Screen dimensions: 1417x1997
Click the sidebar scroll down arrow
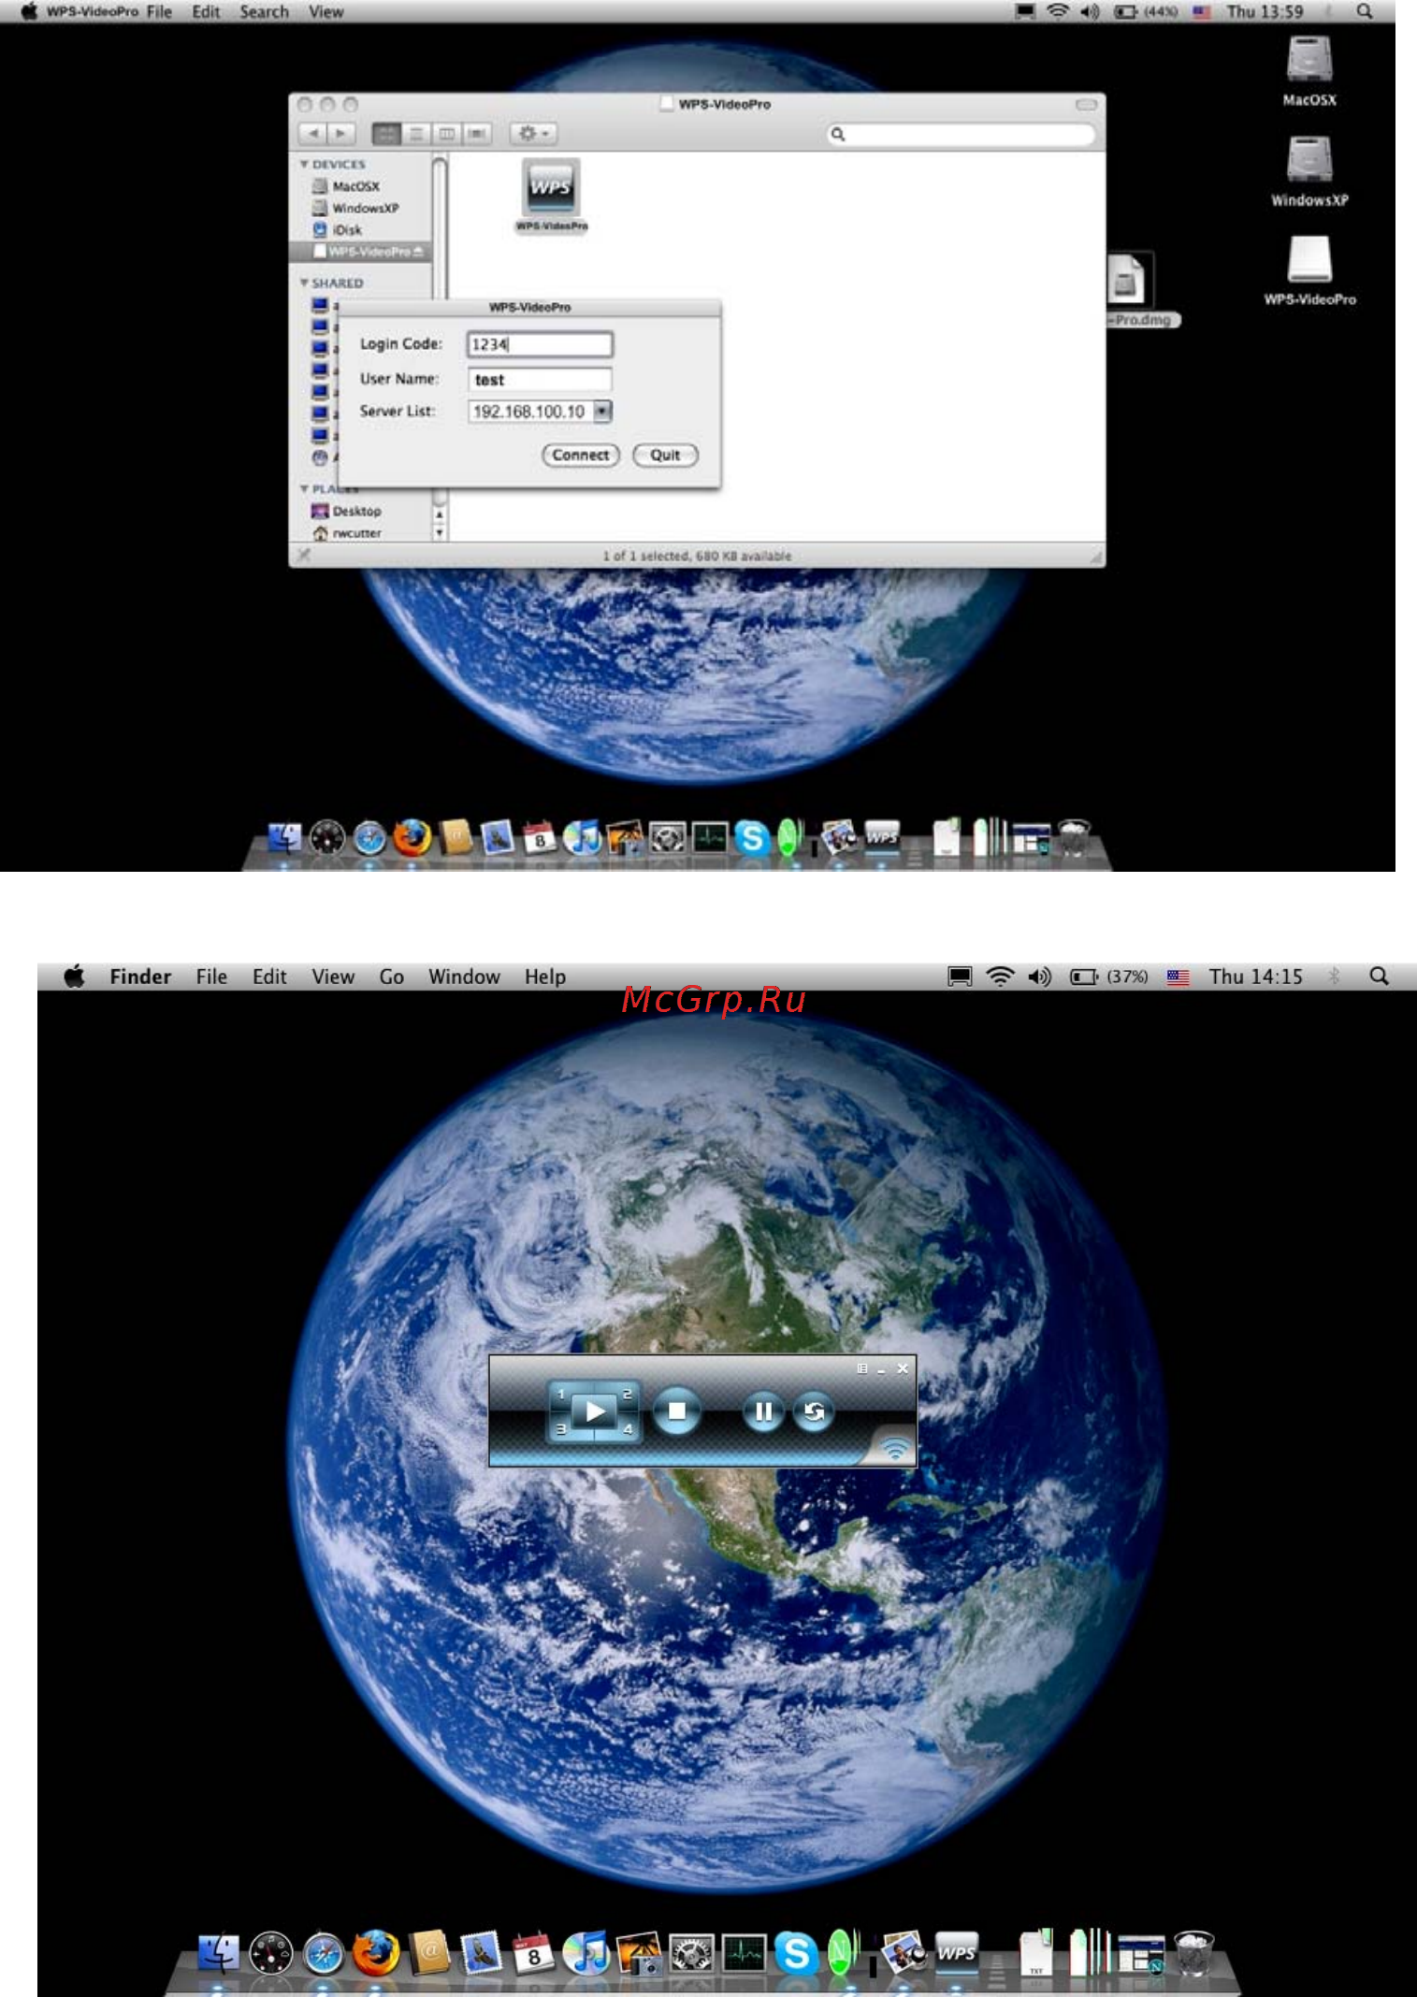tap(439, 532)
